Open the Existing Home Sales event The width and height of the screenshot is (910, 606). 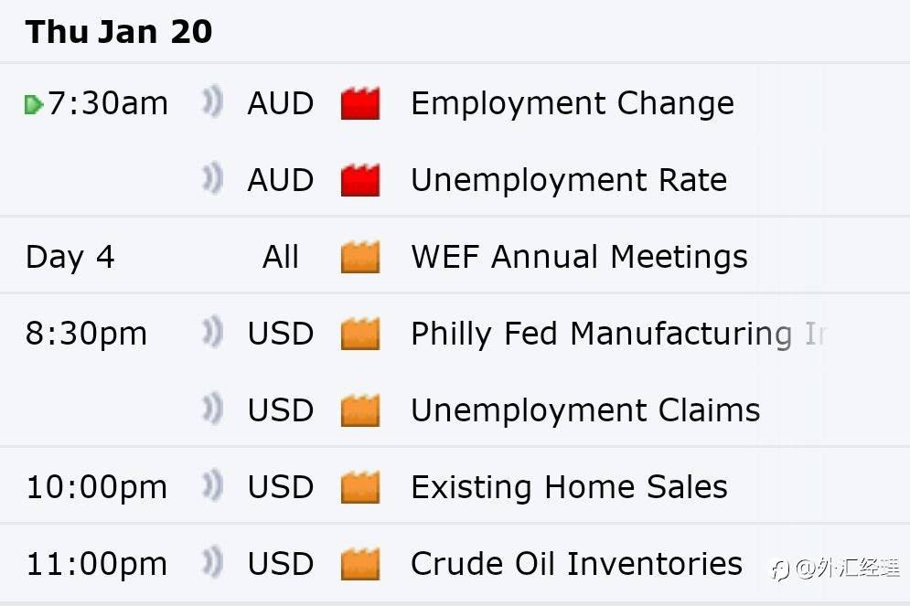point(569,486)
